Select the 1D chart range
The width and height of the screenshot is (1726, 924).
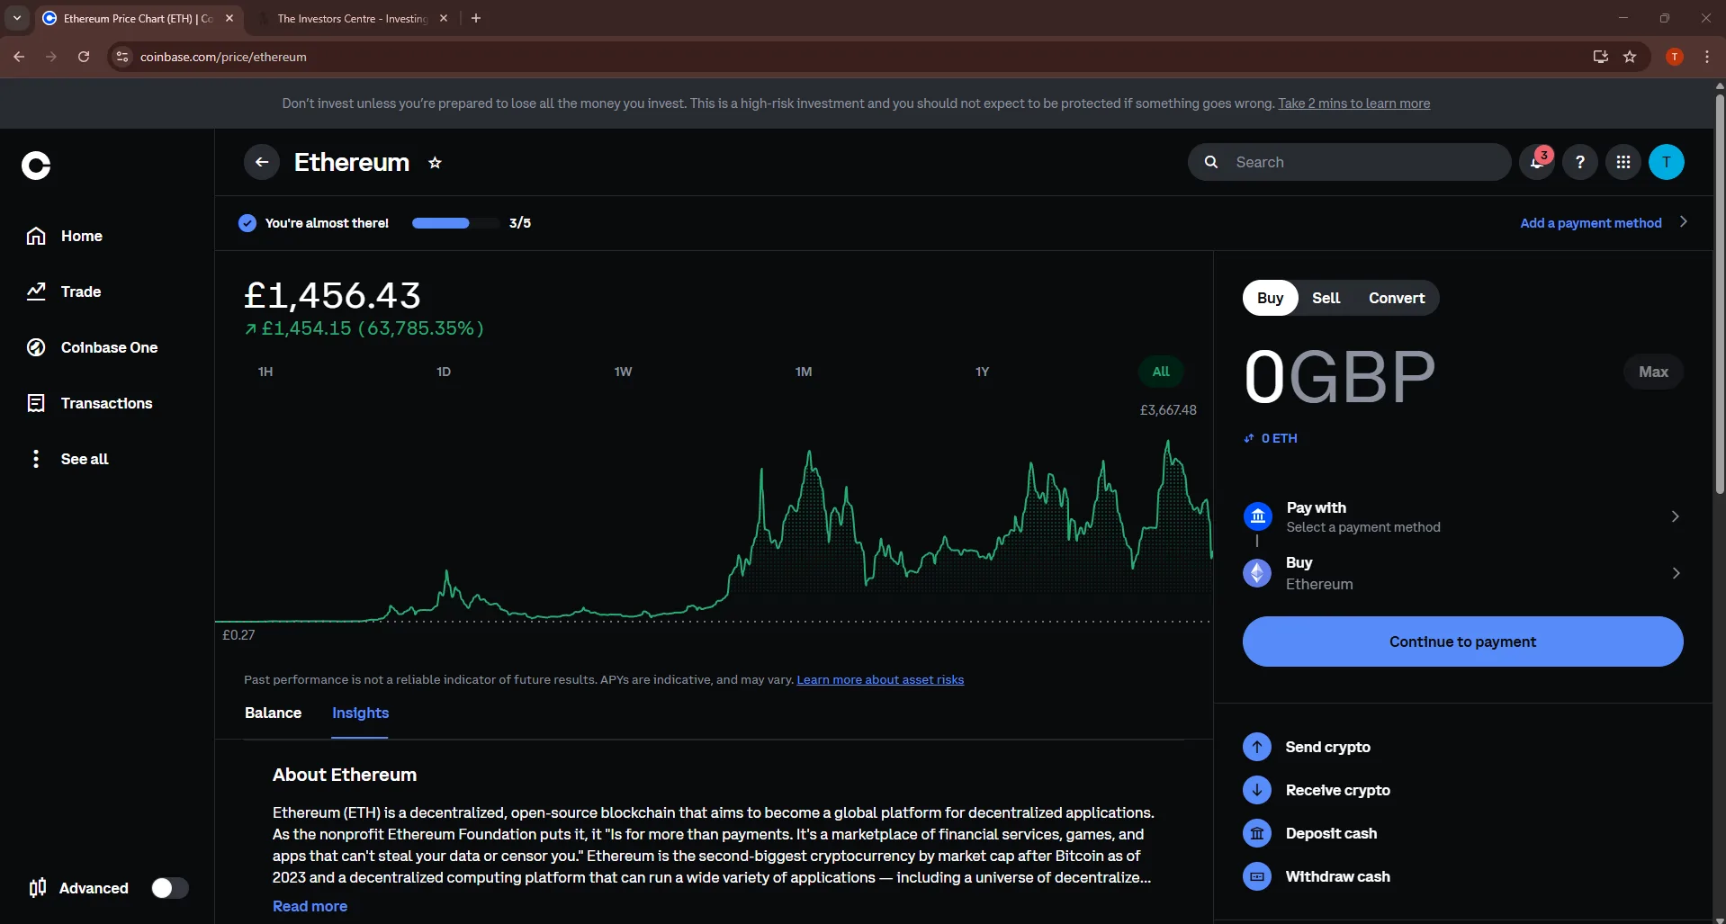(444, 372)
